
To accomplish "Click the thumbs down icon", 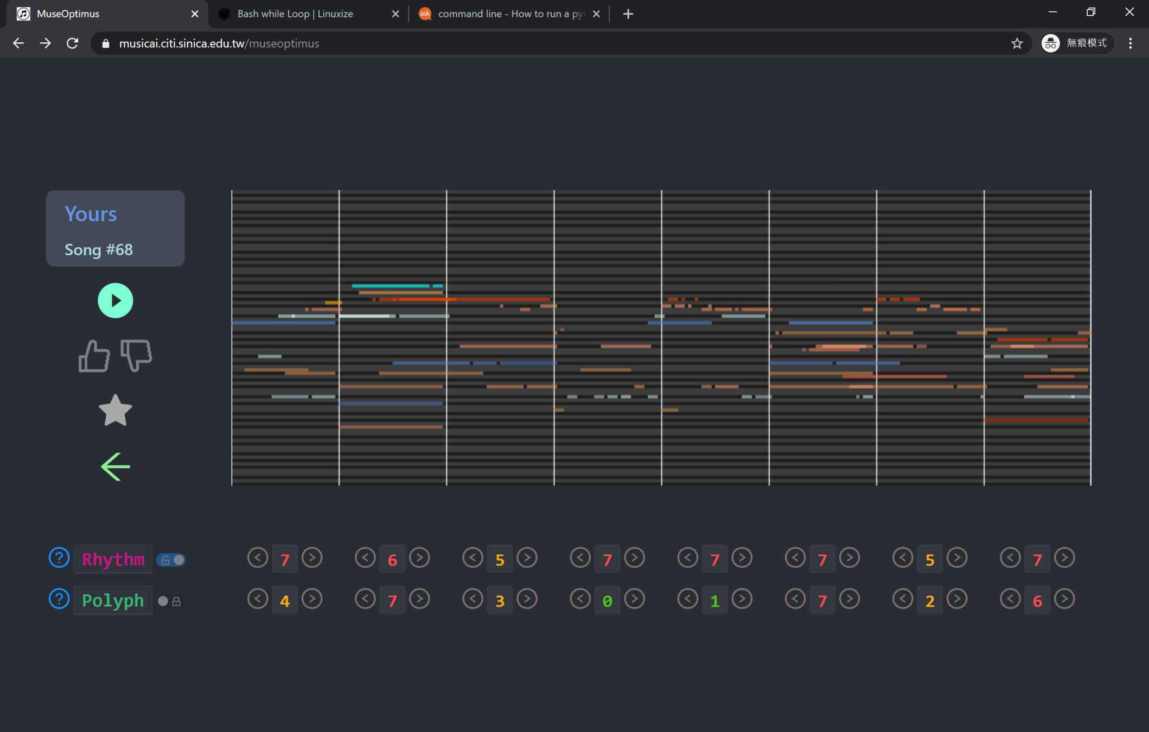I will [x=136, y=355].
